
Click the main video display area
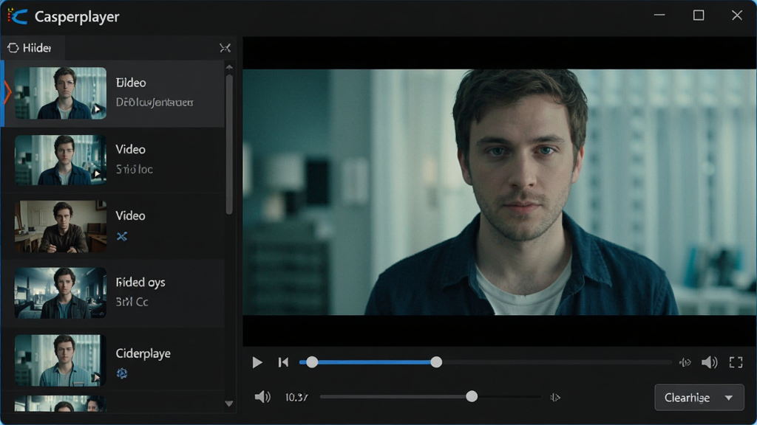(x=499, y=192)
